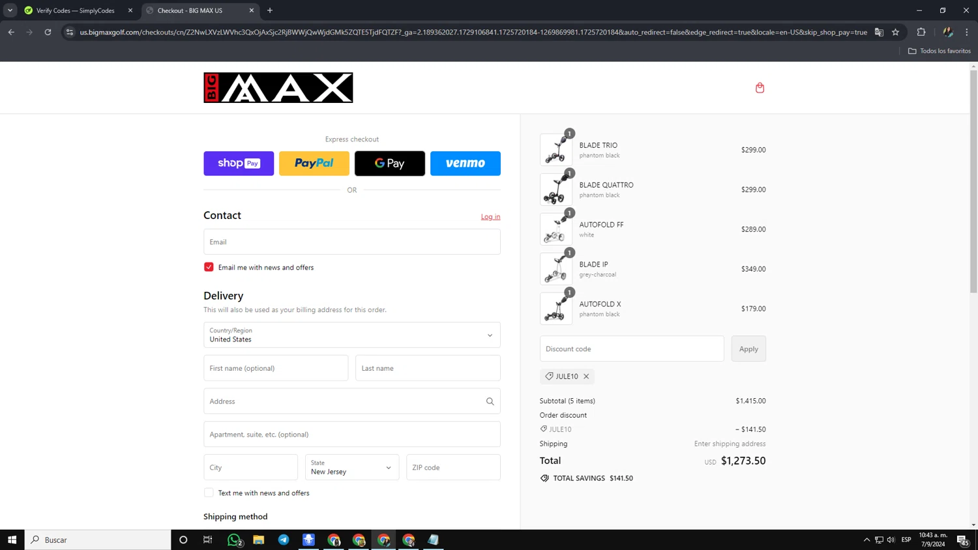View site information icon in address bar
Image resolution: width=978 pixels, height=550 pixels.
pyautogui.click(x=70, y=32)
